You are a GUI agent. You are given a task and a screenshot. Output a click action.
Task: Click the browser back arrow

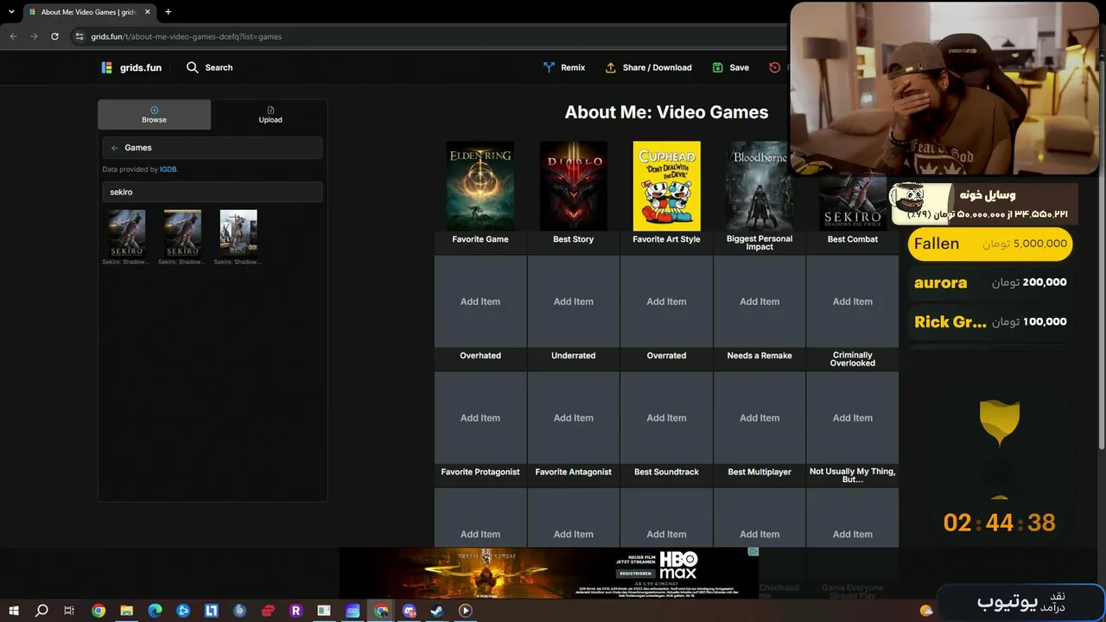[13, 36]
